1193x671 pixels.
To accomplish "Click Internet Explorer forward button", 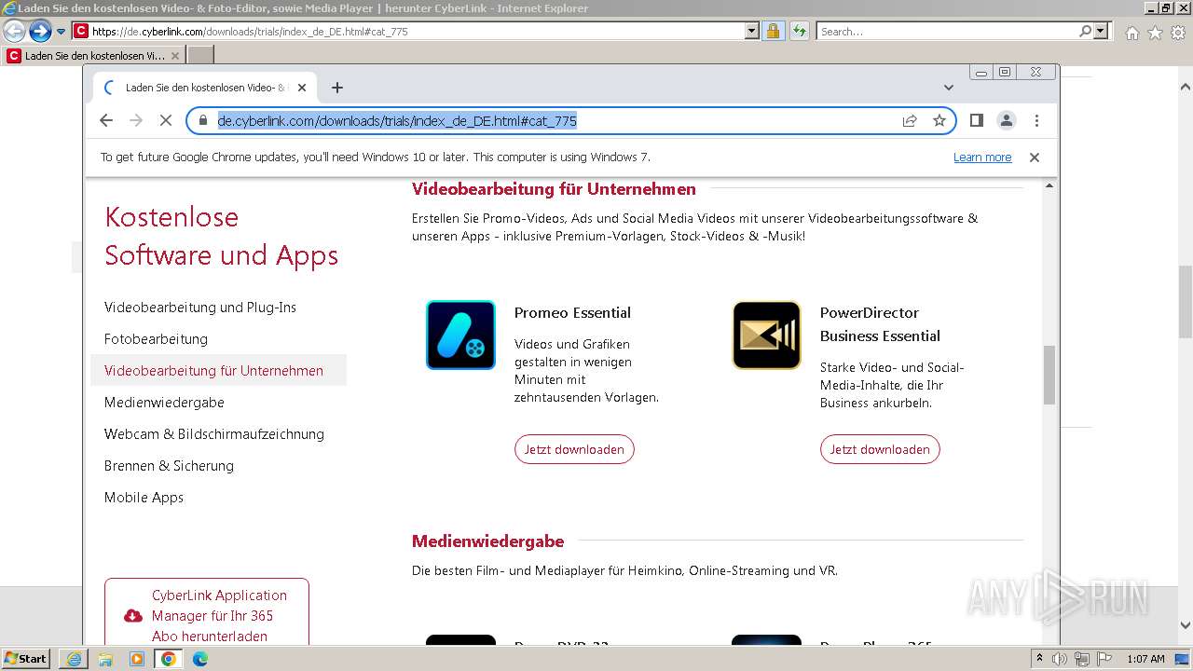I will click(x=40, y=32).
